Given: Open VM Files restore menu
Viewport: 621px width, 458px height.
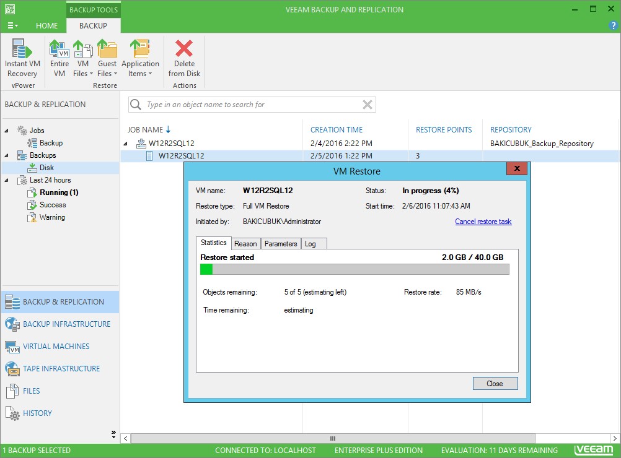Looking at the screenshot, I should coord(83,58).
